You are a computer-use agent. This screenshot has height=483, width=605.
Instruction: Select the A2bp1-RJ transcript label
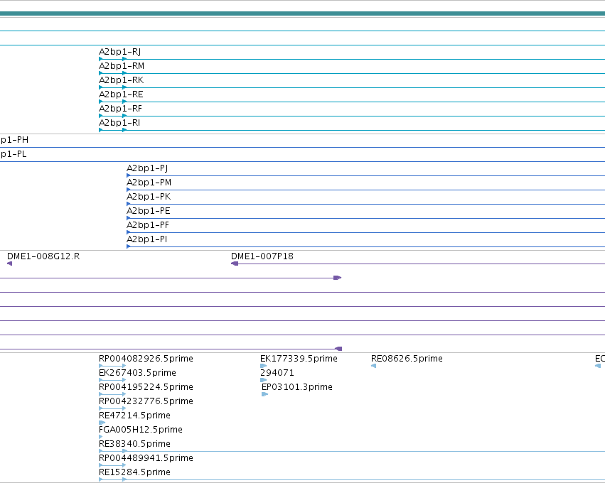point(119,52)
